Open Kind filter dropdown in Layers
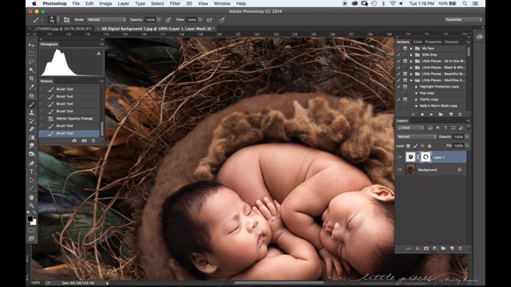This screenshot has width=511, height=287. pos(410,128)
